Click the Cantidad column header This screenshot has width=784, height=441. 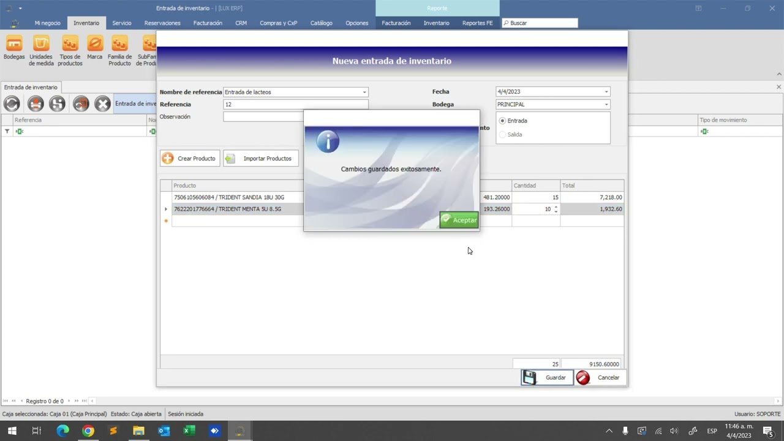click(x=536, y=186)
